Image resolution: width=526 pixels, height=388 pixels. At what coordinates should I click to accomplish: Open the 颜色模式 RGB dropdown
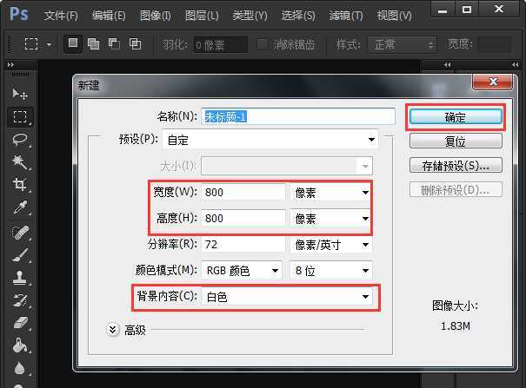coord(242,271)
